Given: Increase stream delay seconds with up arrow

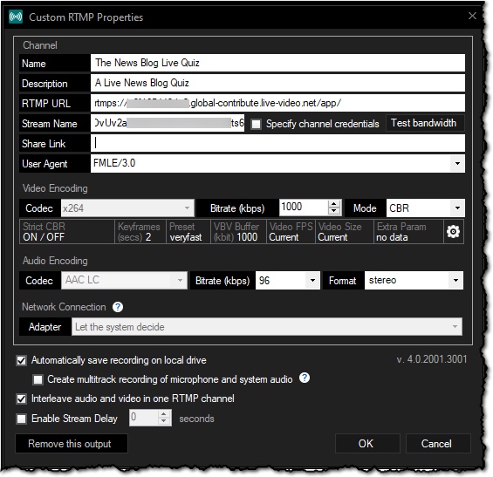Looking at the screenshot, I should (163, 414).
